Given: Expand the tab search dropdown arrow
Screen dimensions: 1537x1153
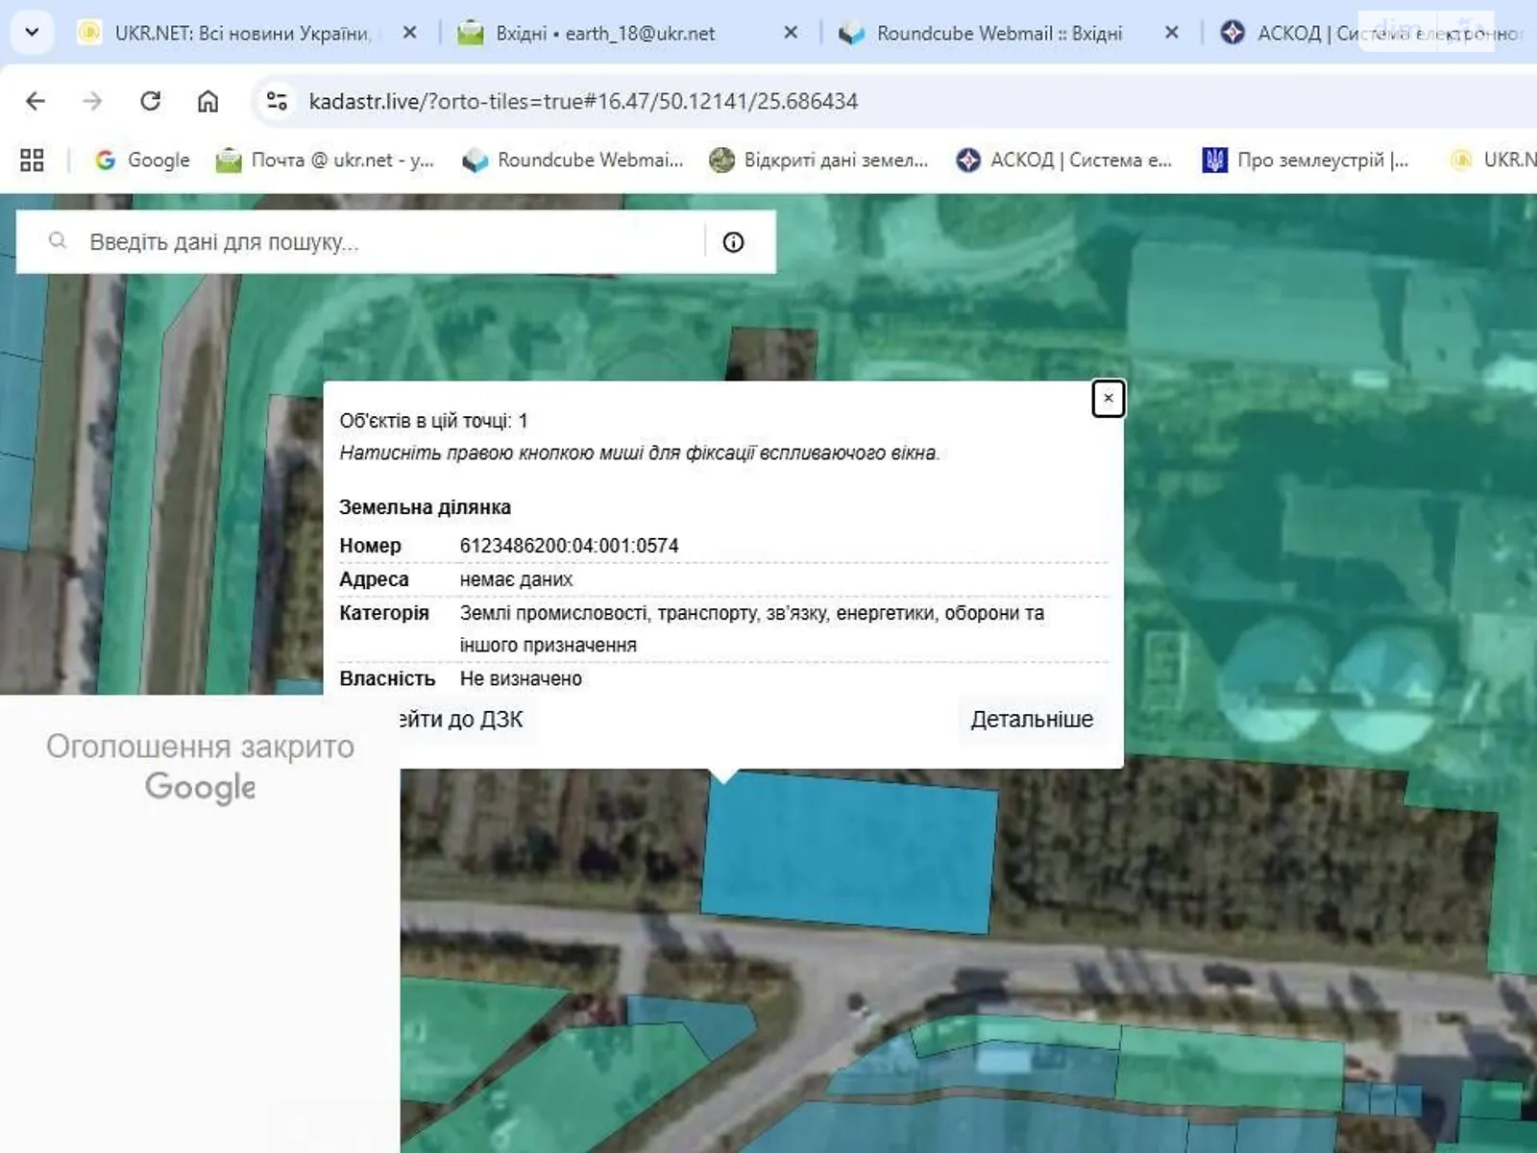Looking at the screenshot, I should pyautogui.click(x=32, y=33).
